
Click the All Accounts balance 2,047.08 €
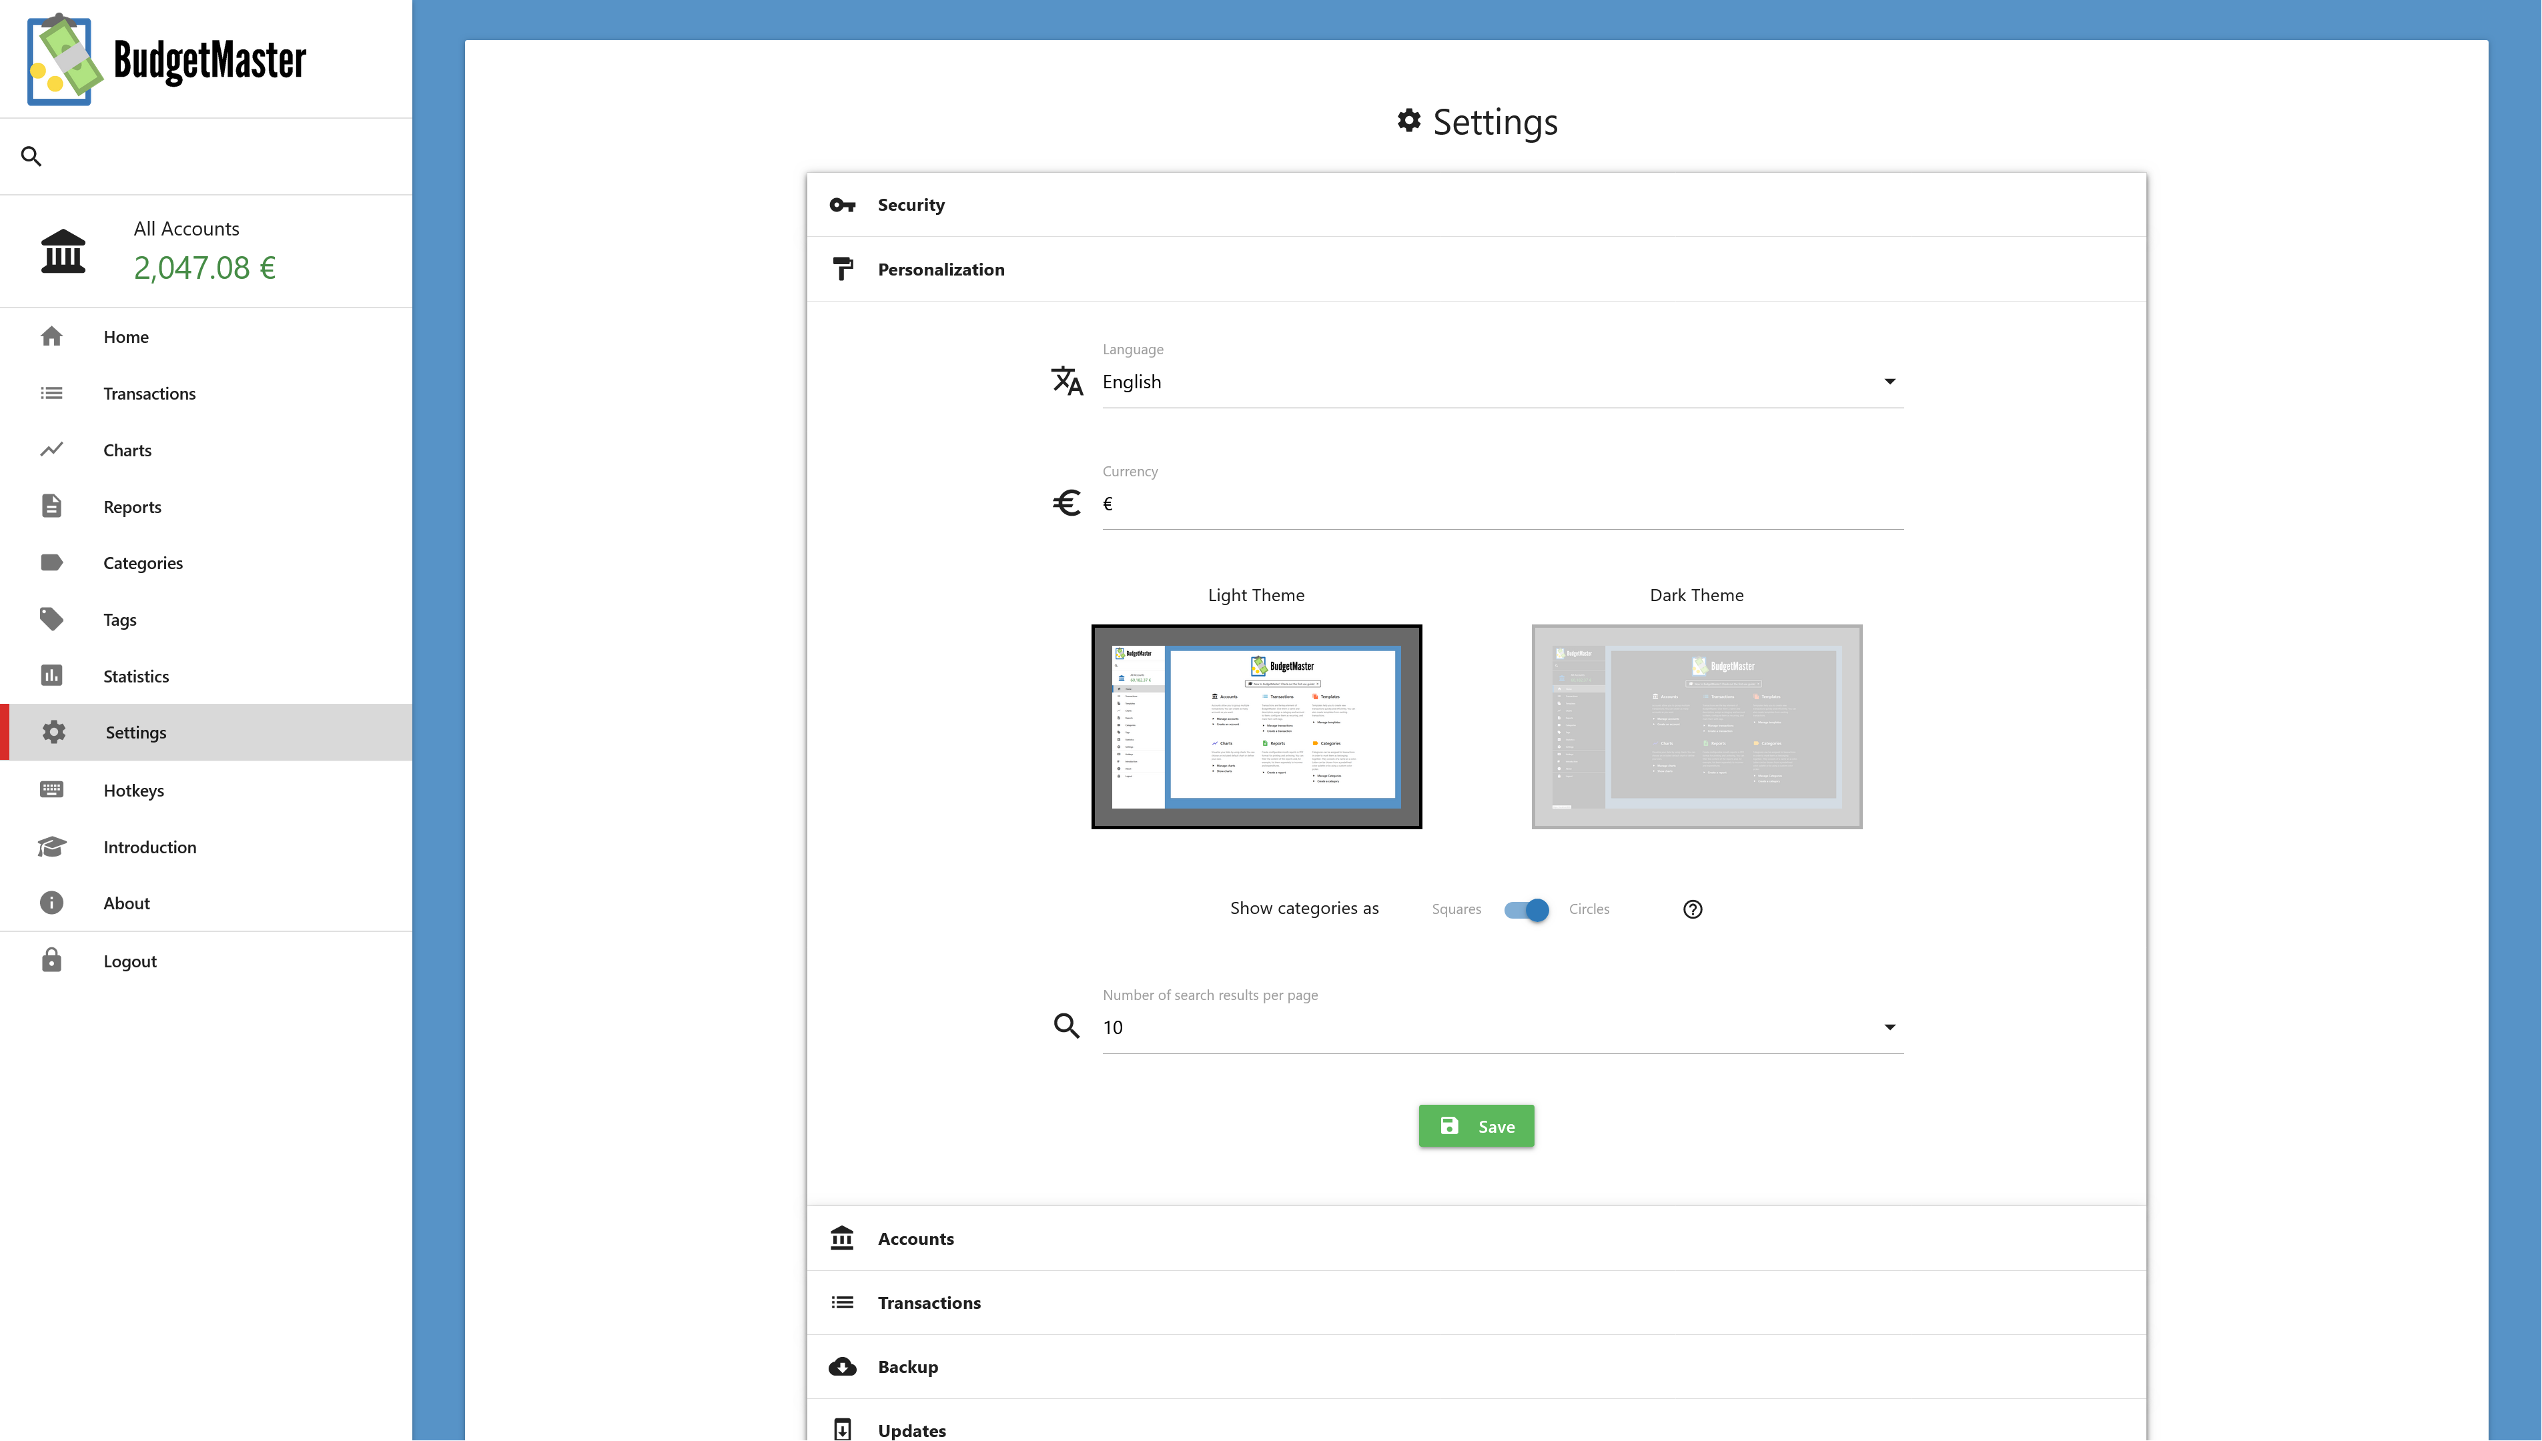(205, 268)
